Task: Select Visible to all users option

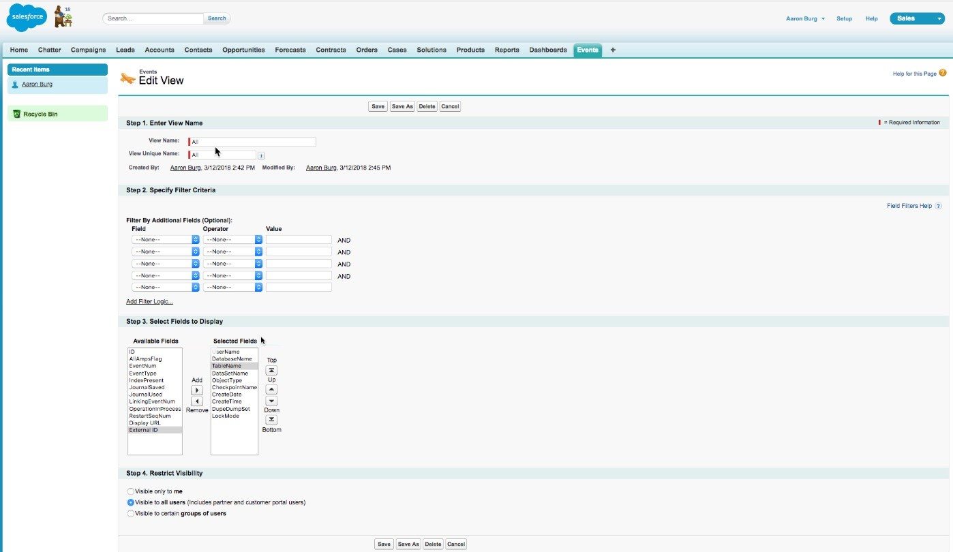Action: coord(130,502)
